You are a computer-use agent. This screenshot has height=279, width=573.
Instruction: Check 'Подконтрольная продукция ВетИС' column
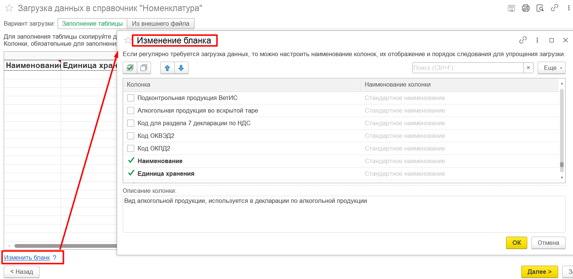tap(131, 98)
